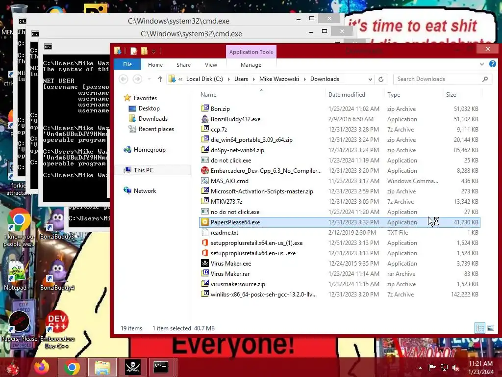Click the muted volume tray icon

click(455, 368)
